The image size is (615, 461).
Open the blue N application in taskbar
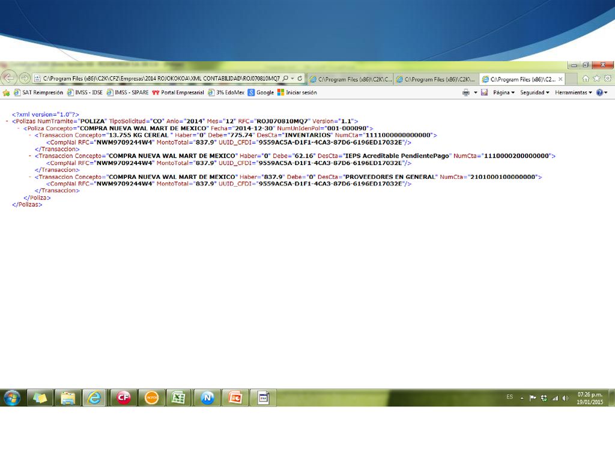coord(207,398)
